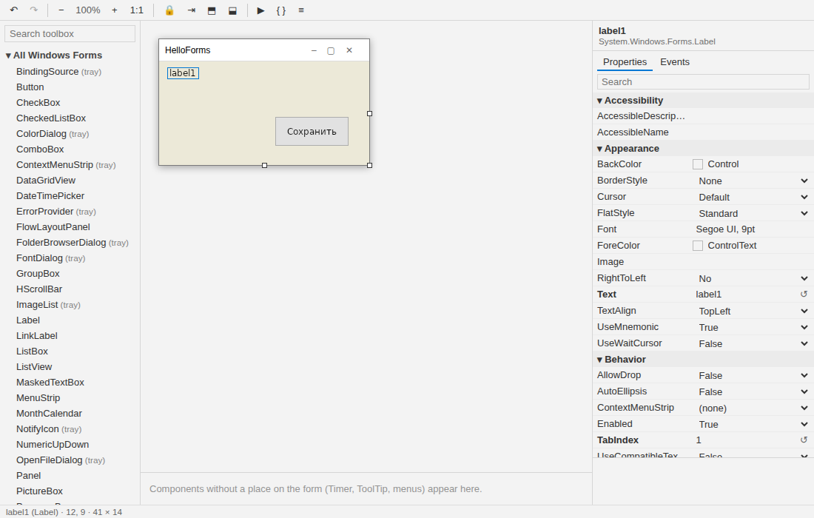Click the AccessibleName property row

click(703, 132)
